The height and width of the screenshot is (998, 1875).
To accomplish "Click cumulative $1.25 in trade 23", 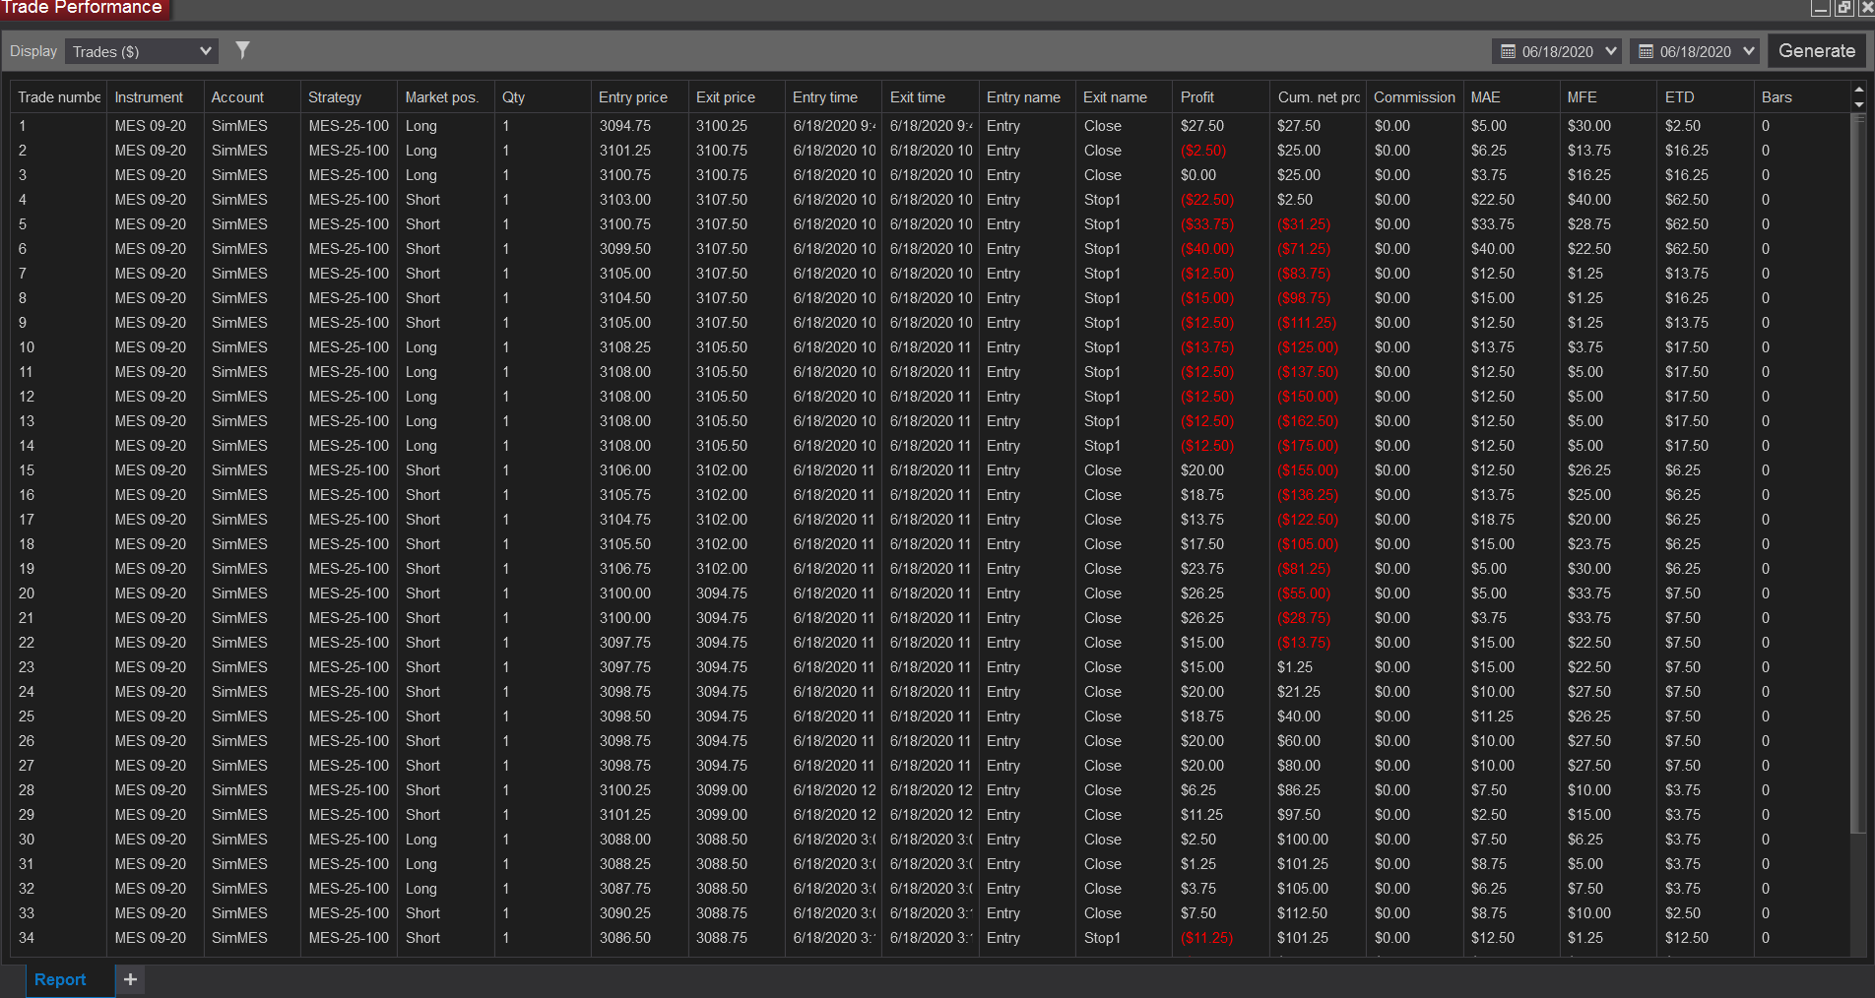I will [x=1295, y=667].
